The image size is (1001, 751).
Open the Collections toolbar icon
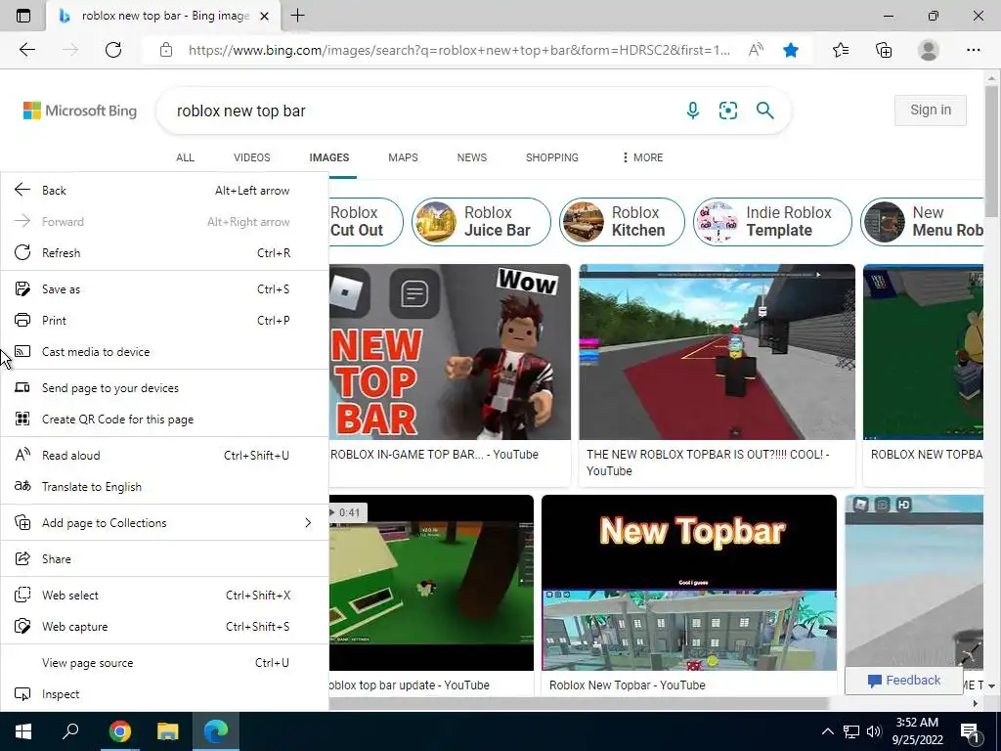point(884,50)
